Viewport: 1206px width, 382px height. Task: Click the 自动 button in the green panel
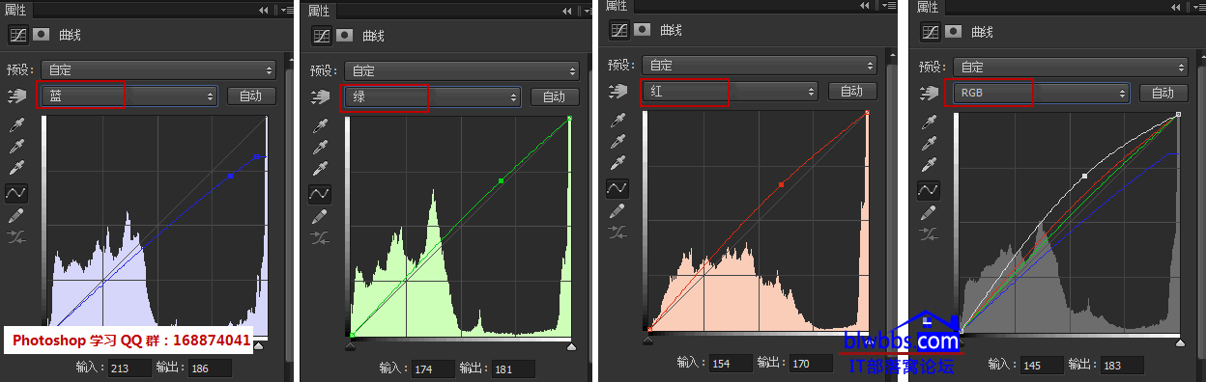(554, 96)
